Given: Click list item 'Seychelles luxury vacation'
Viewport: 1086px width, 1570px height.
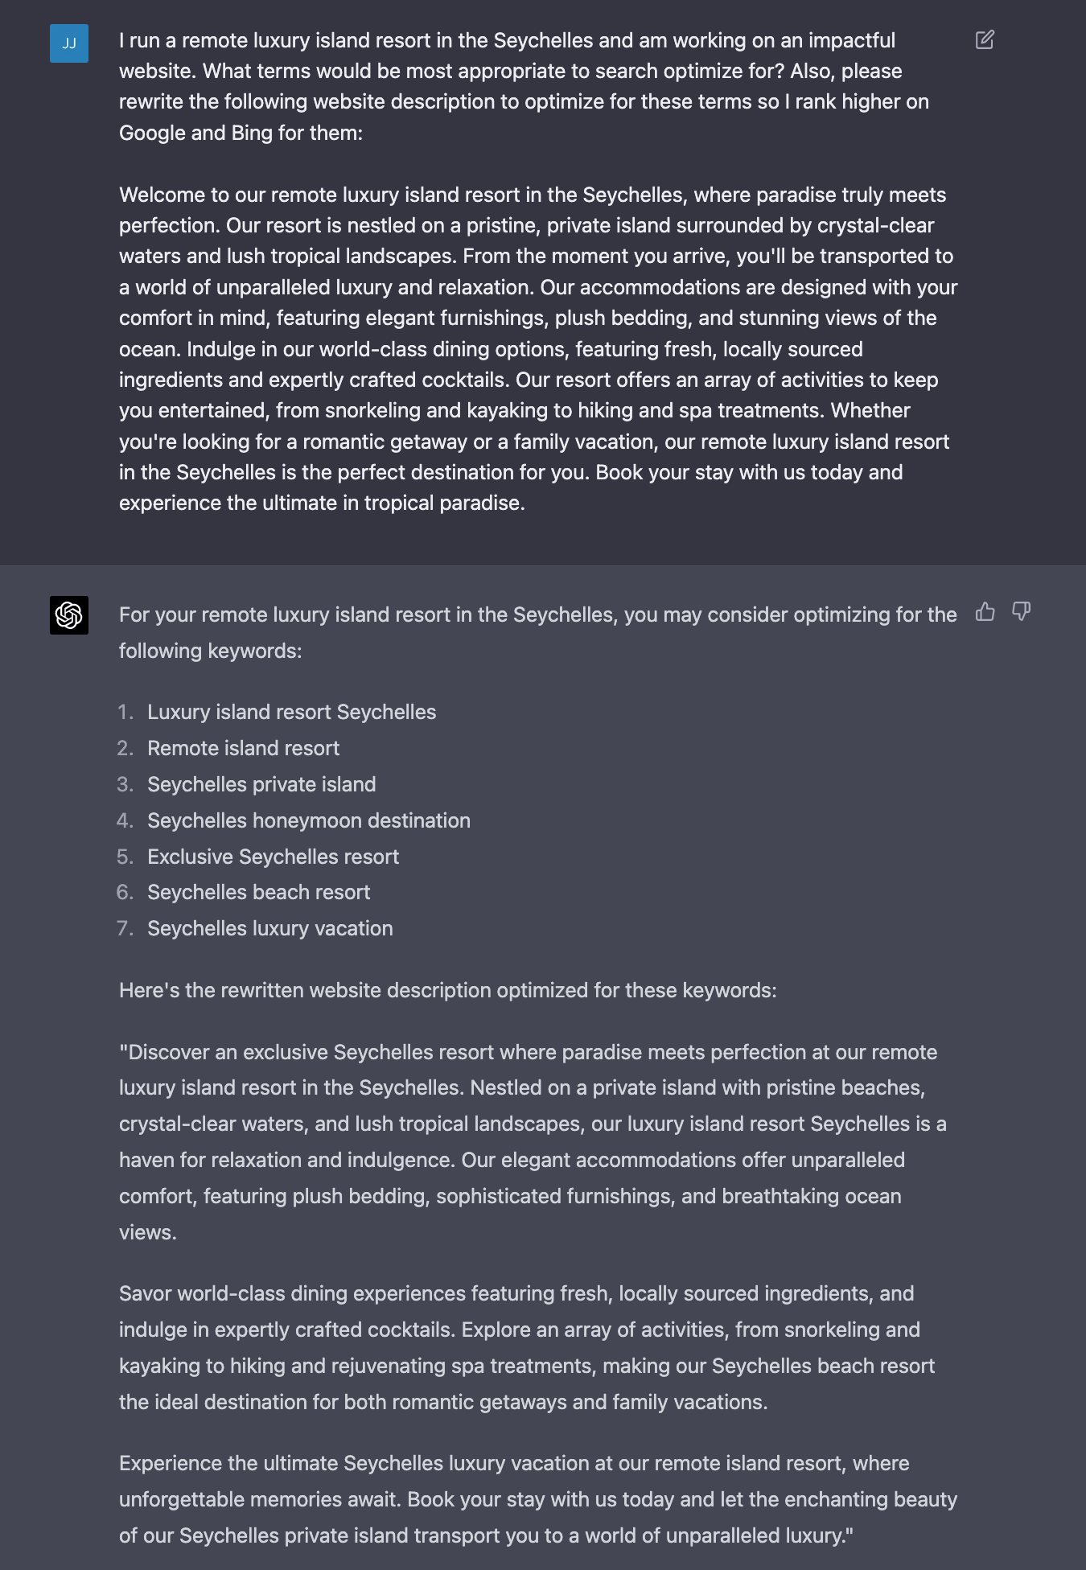Looking at the screenshot, I should coord(270,928).
